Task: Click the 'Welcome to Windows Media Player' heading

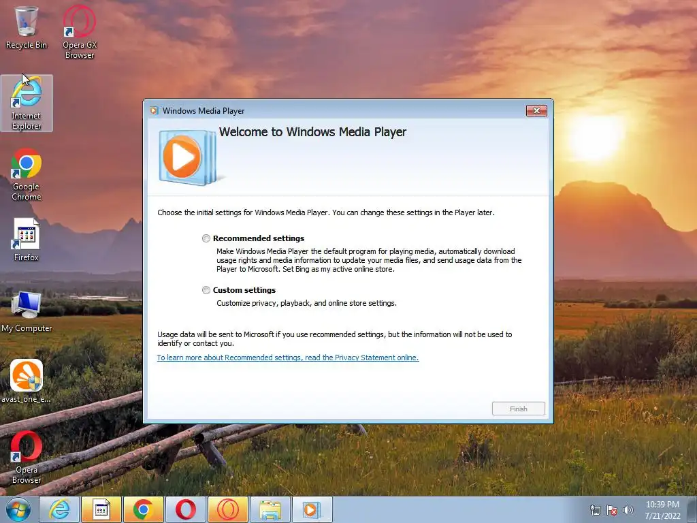Action: [312, 132]
